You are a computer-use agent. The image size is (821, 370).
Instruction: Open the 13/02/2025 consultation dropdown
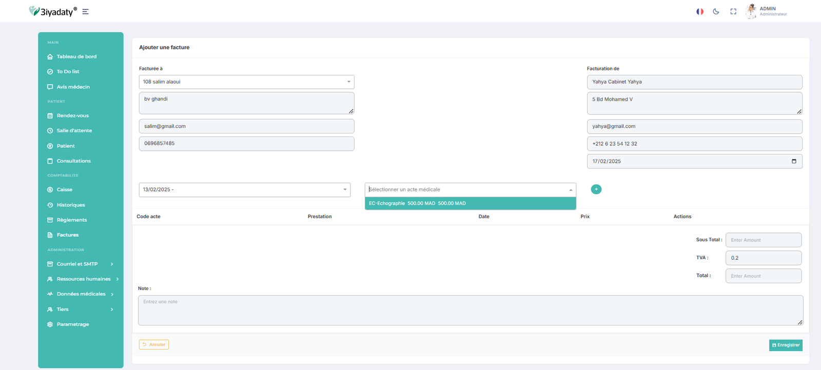(x=244, y=190)
